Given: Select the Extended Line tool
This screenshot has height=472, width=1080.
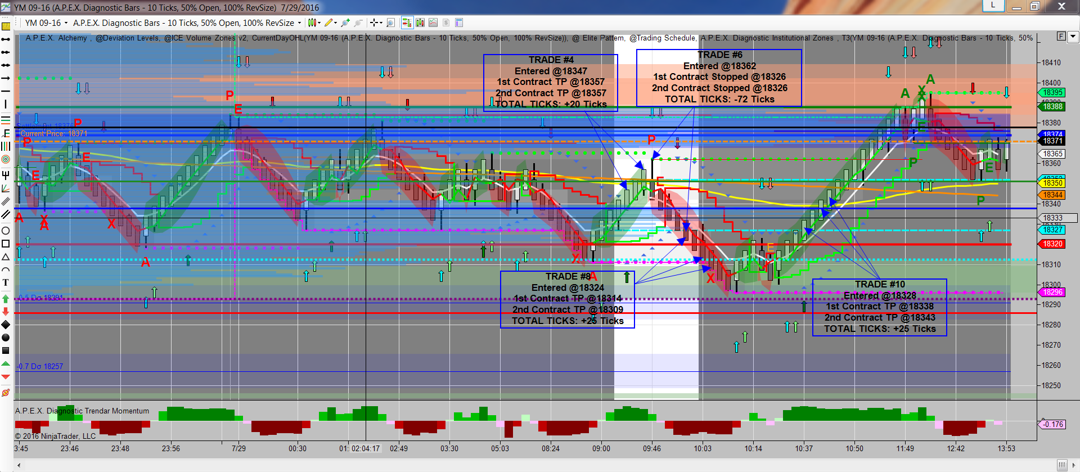Looking at the screenshot, I should point(6,65).
